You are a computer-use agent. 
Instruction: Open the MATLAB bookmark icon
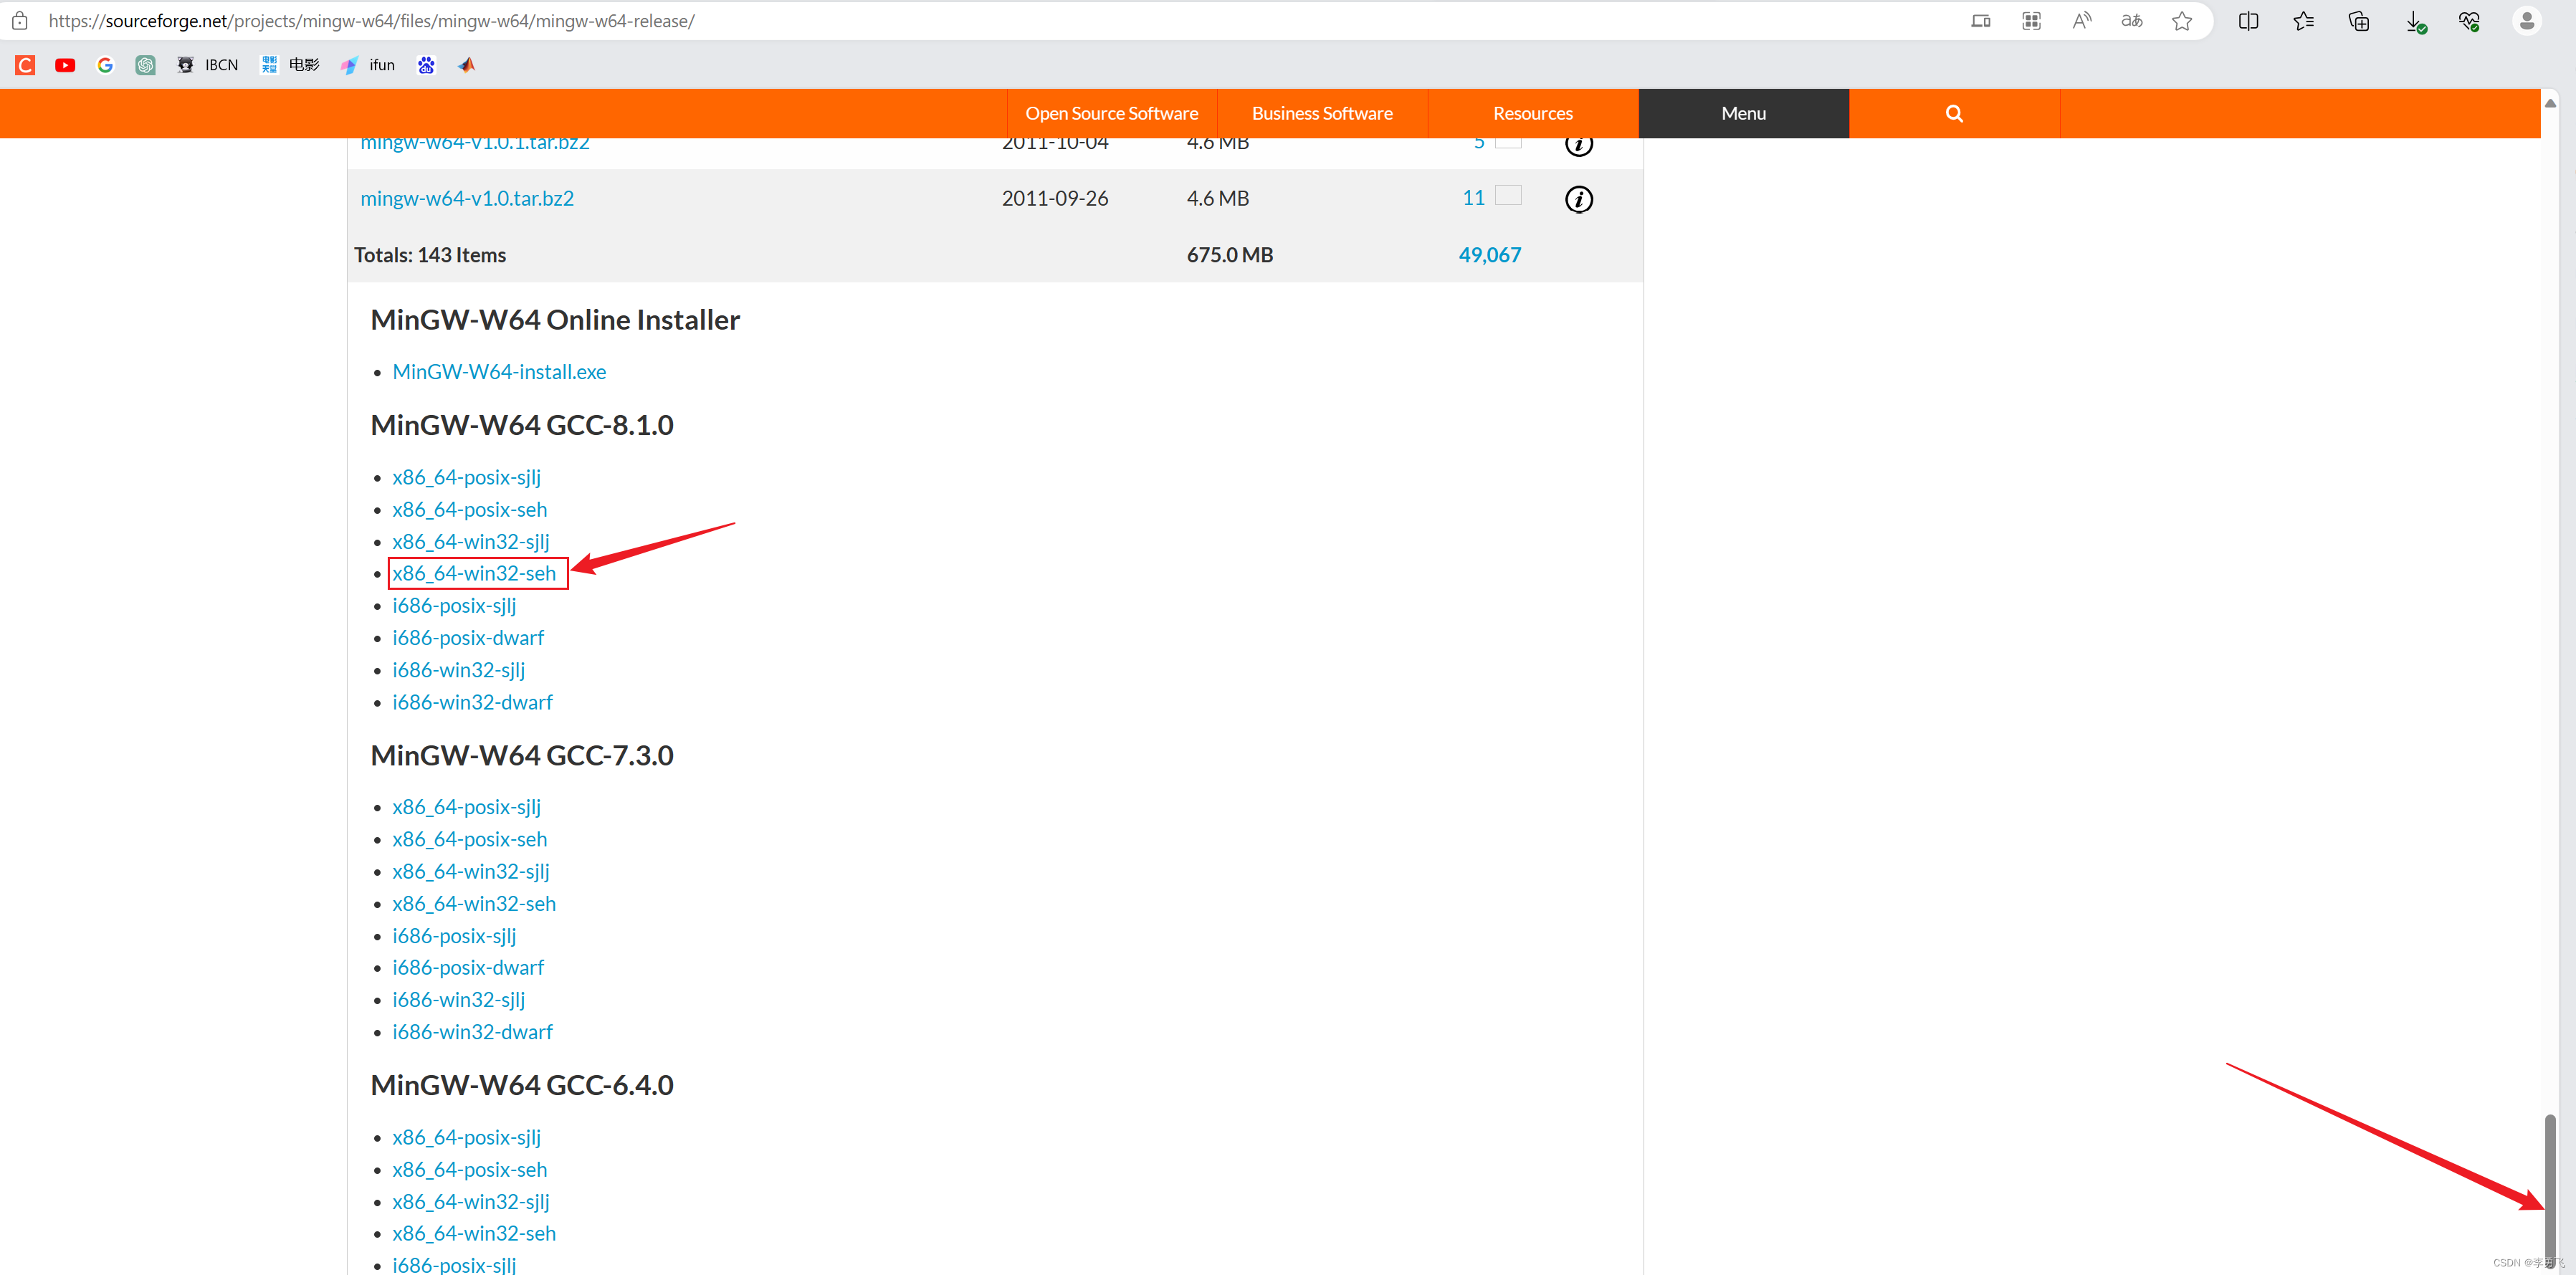point(466,65)
